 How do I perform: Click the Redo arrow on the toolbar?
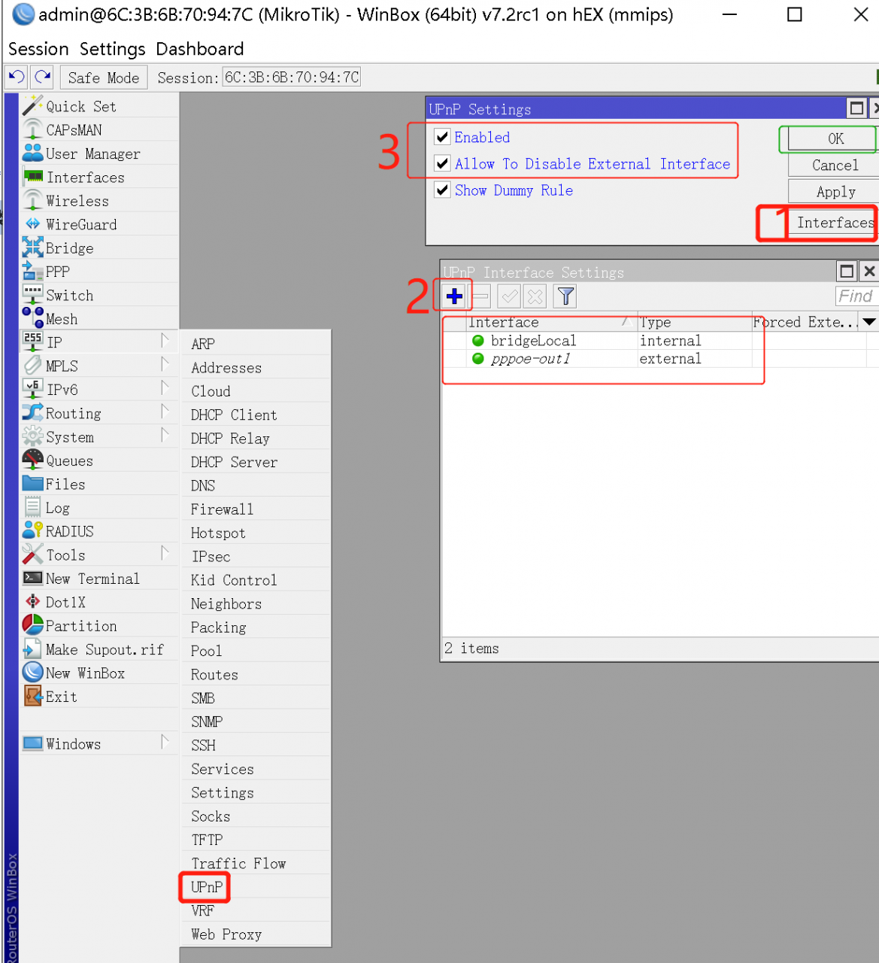click(x=42, y=77)
